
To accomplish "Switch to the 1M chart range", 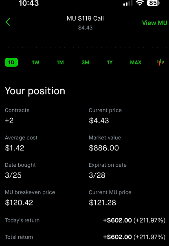I will pyautogui.click(x=60, y=63).
